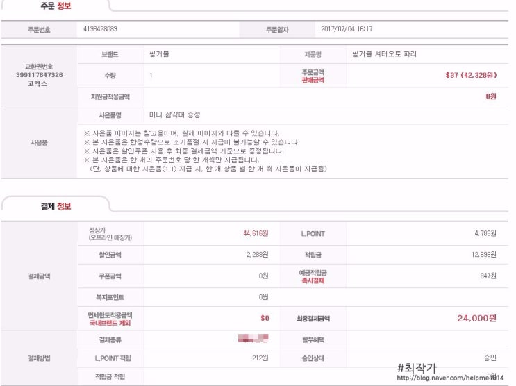Click the L.POINT label
This screenshot has width=516, height=386.
[x=313, y=234]
